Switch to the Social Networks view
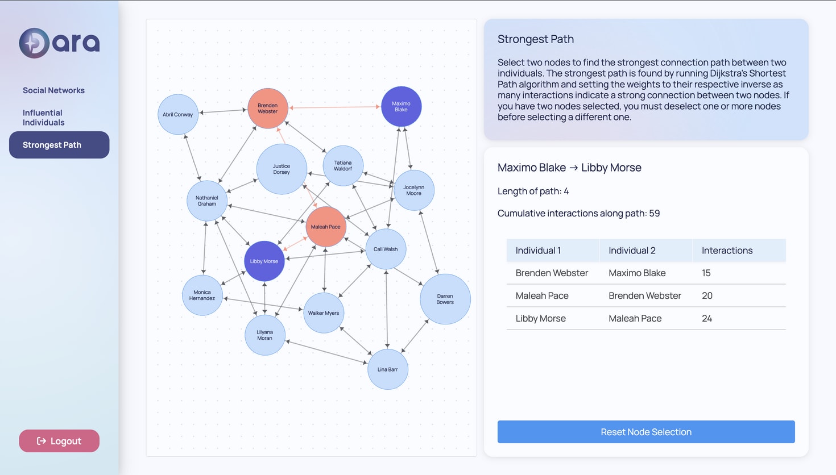 53,90
